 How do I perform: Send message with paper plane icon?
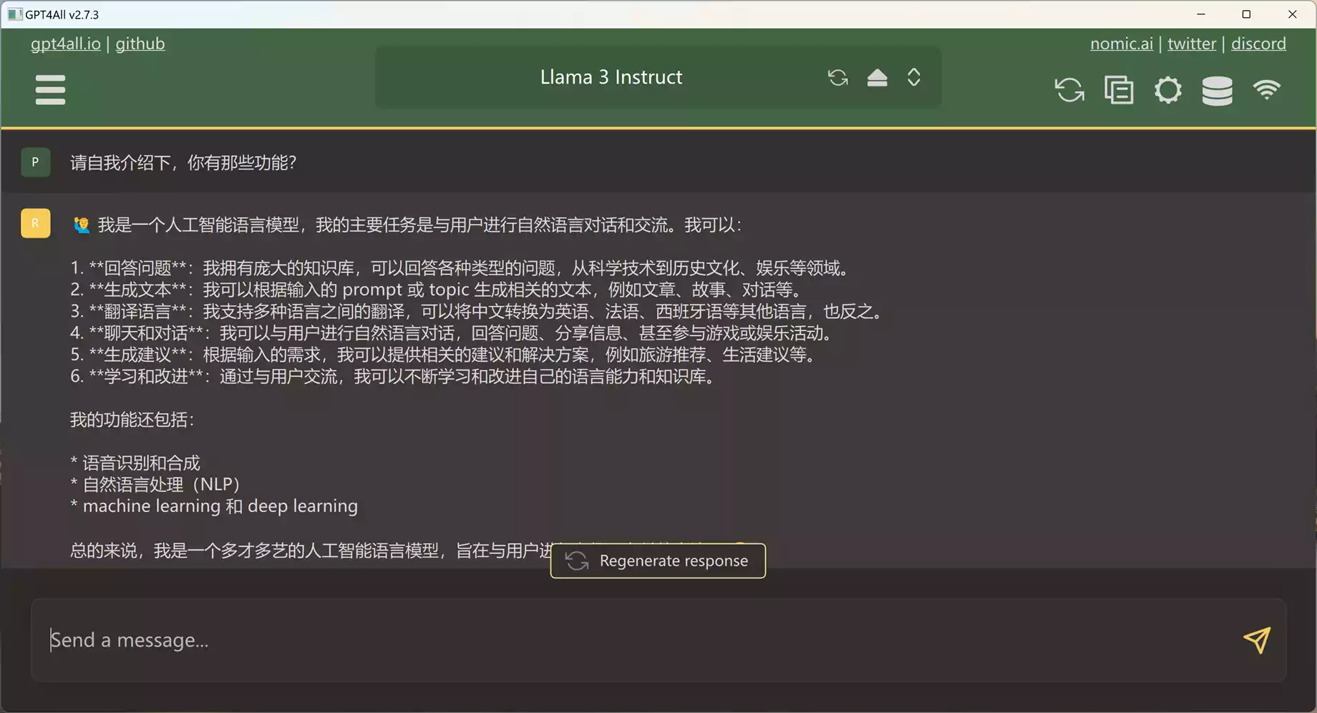(x=1257, y=640)
